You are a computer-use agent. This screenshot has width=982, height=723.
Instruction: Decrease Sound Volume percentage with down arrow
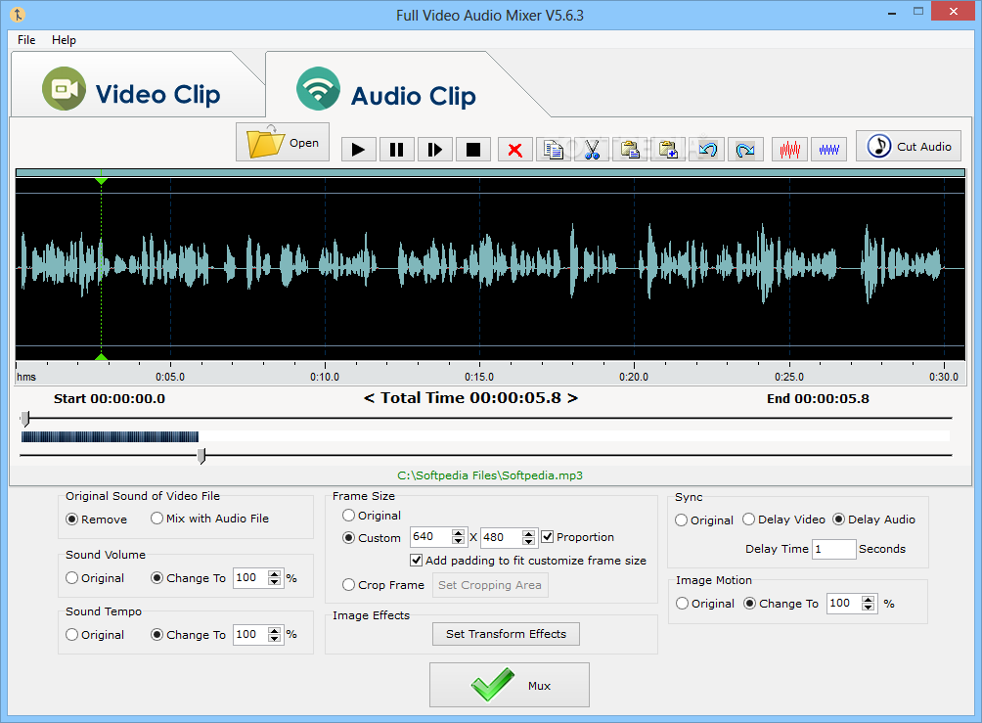274,582
